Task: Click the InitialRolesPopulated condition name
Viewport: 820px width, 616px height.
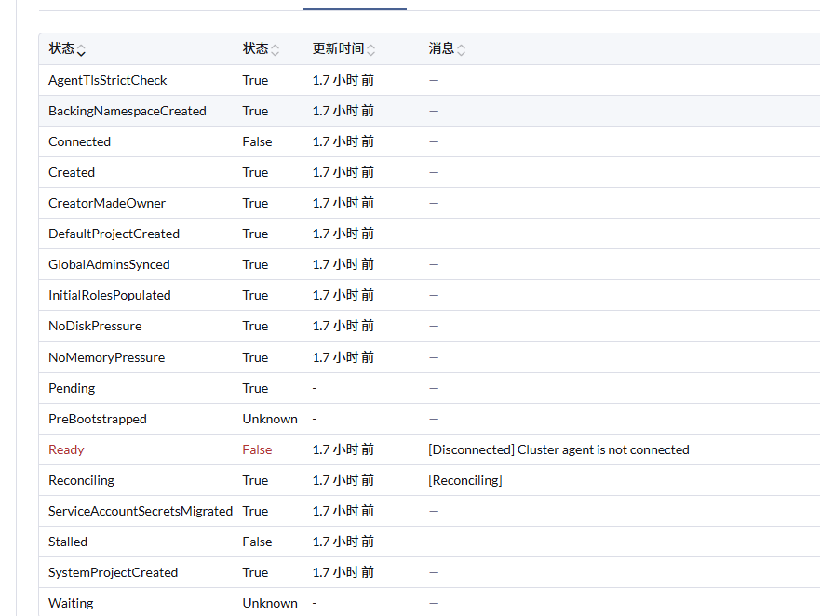Action: (110, 296)
